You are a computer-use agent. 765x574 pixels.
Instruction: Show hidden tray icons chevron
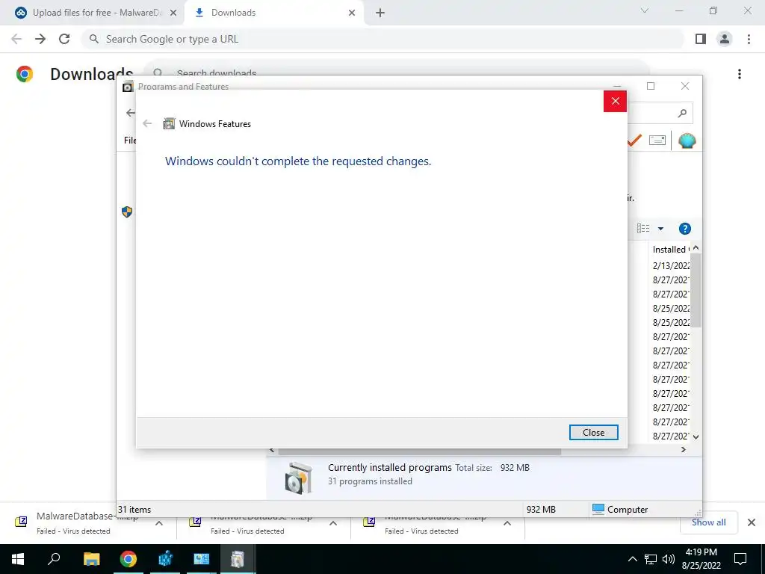(x=632, y=559)
